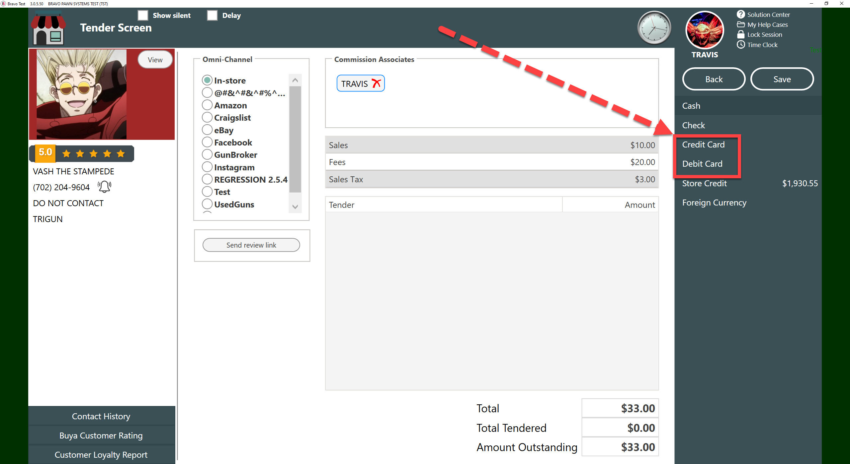The width and height of the screenshot is (850, 464).
Task: Select the Test channel option
Action: [207, 192]
